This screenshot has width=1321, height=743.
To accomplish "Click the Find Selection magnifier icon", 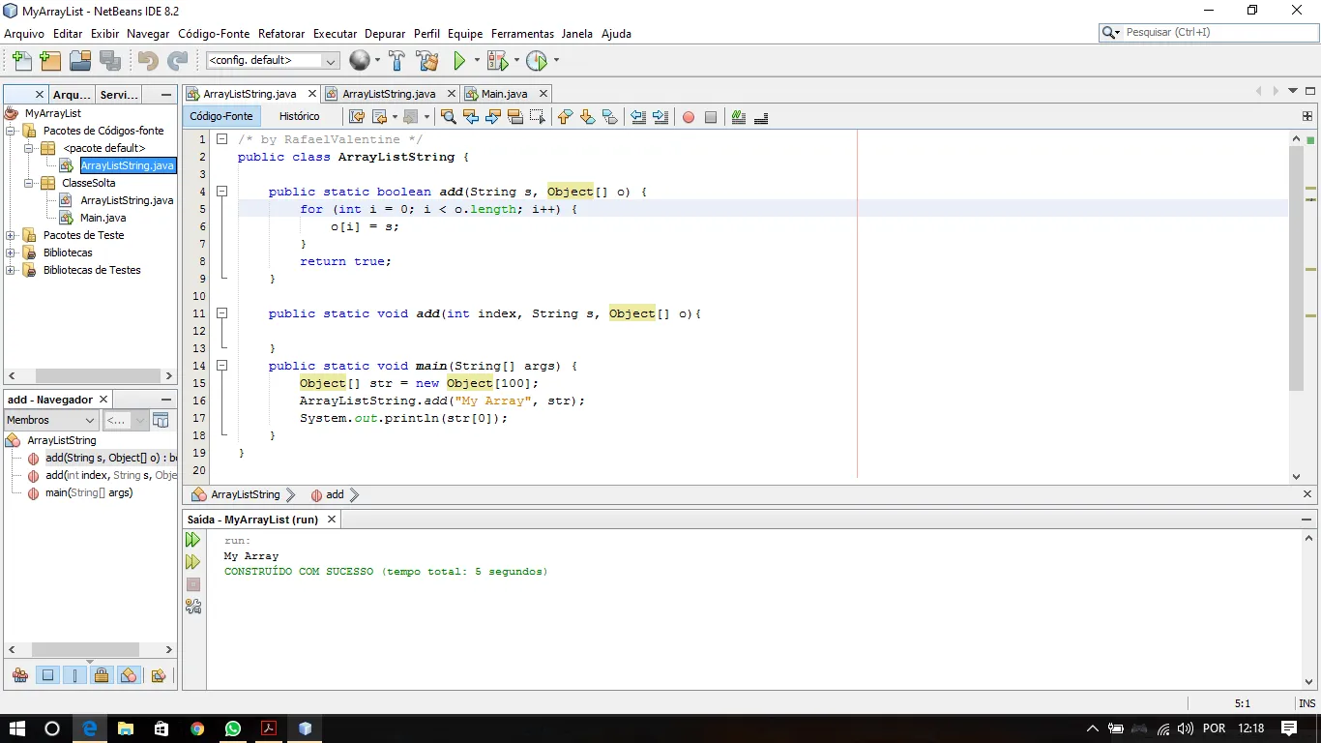I will coord(448,117).
